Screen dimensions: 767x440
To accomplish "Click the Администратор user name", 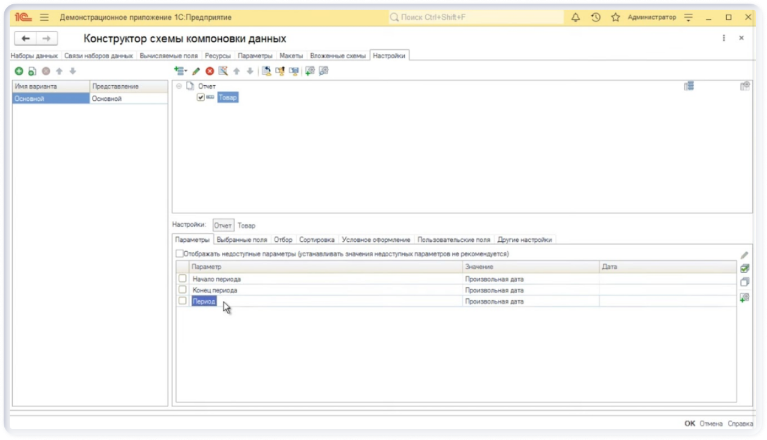I will (652, 18).
